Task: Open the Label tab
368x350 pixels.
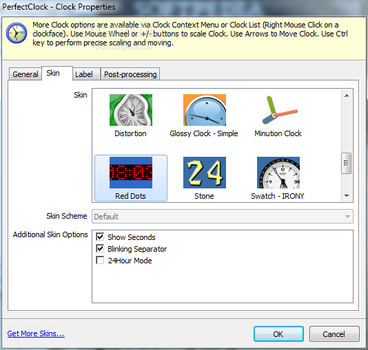Action: tap(86, 74)
